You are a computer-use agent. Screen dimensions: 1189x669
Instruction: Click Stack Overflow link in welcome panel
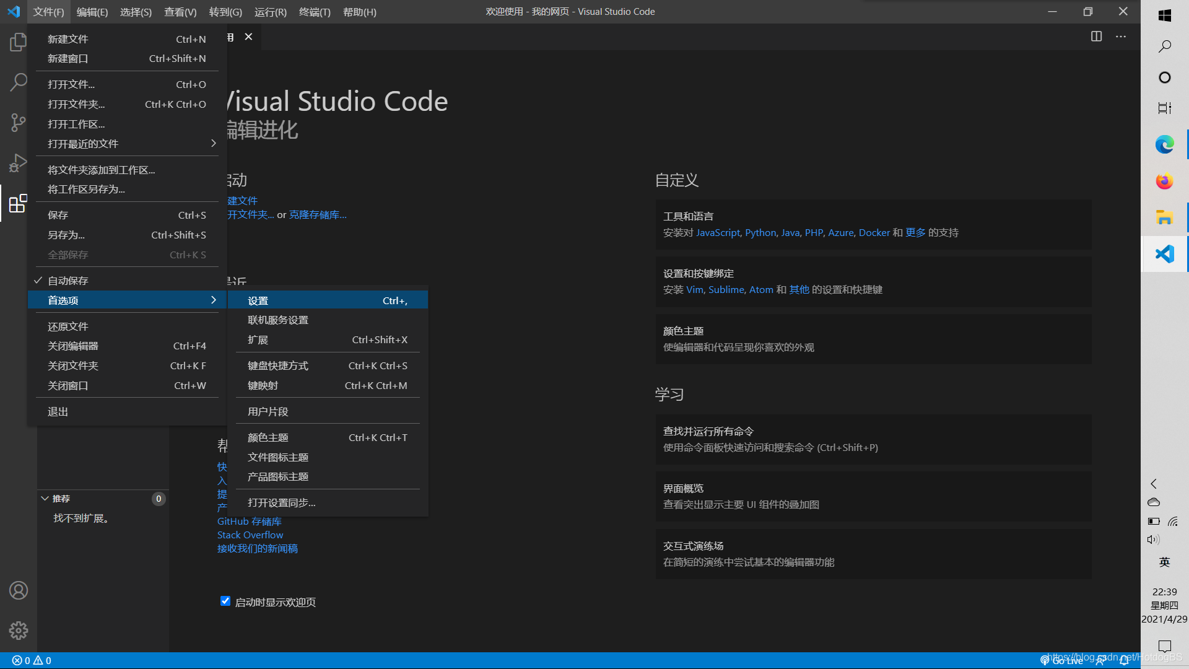coord(250,534)
